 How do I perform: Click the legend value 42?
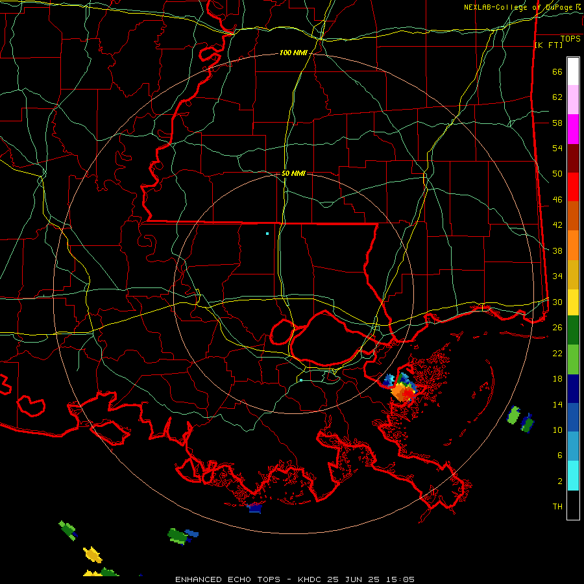point(557,225)
